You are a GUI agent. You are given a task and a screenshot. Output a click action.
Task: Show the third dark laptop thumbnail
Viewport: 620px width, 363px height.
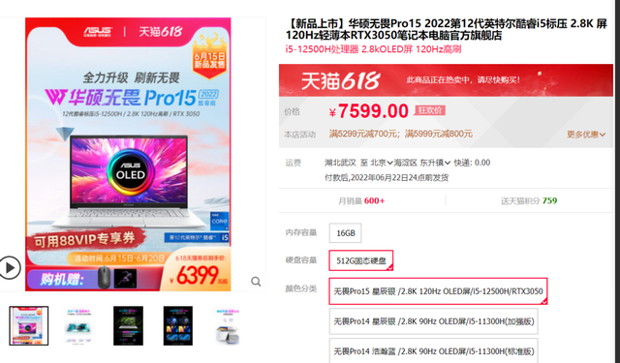(128, 325)
